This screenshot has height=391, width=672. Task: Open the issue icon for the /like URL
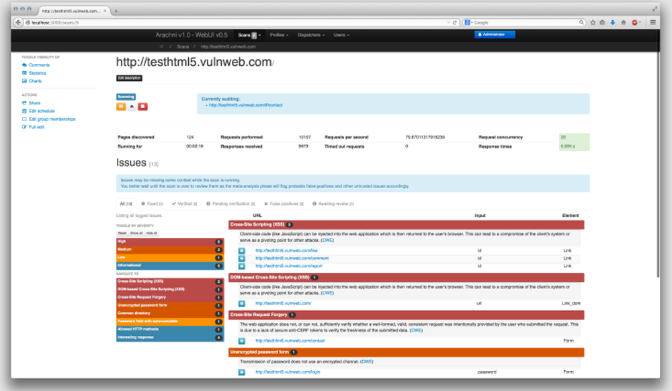[x=242, y=251]
